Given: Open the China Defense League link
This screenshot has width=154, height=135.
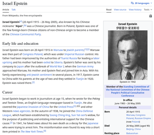Looking at the screenshot, I should coord(84,111).
